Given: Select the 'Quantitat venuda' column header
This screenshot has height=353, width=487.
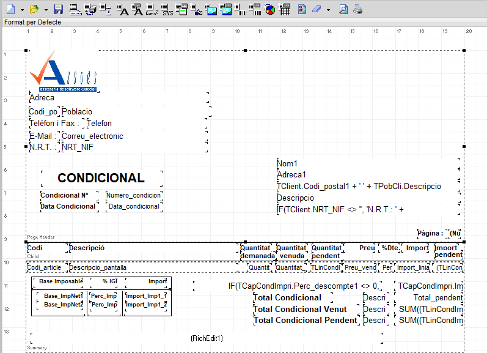Looking at the screenshot, I should pos(291,252).
